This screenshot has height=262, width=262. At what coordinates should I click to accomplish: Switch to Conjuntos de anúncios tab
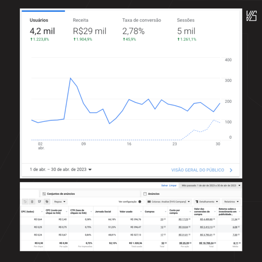[61, 194]
